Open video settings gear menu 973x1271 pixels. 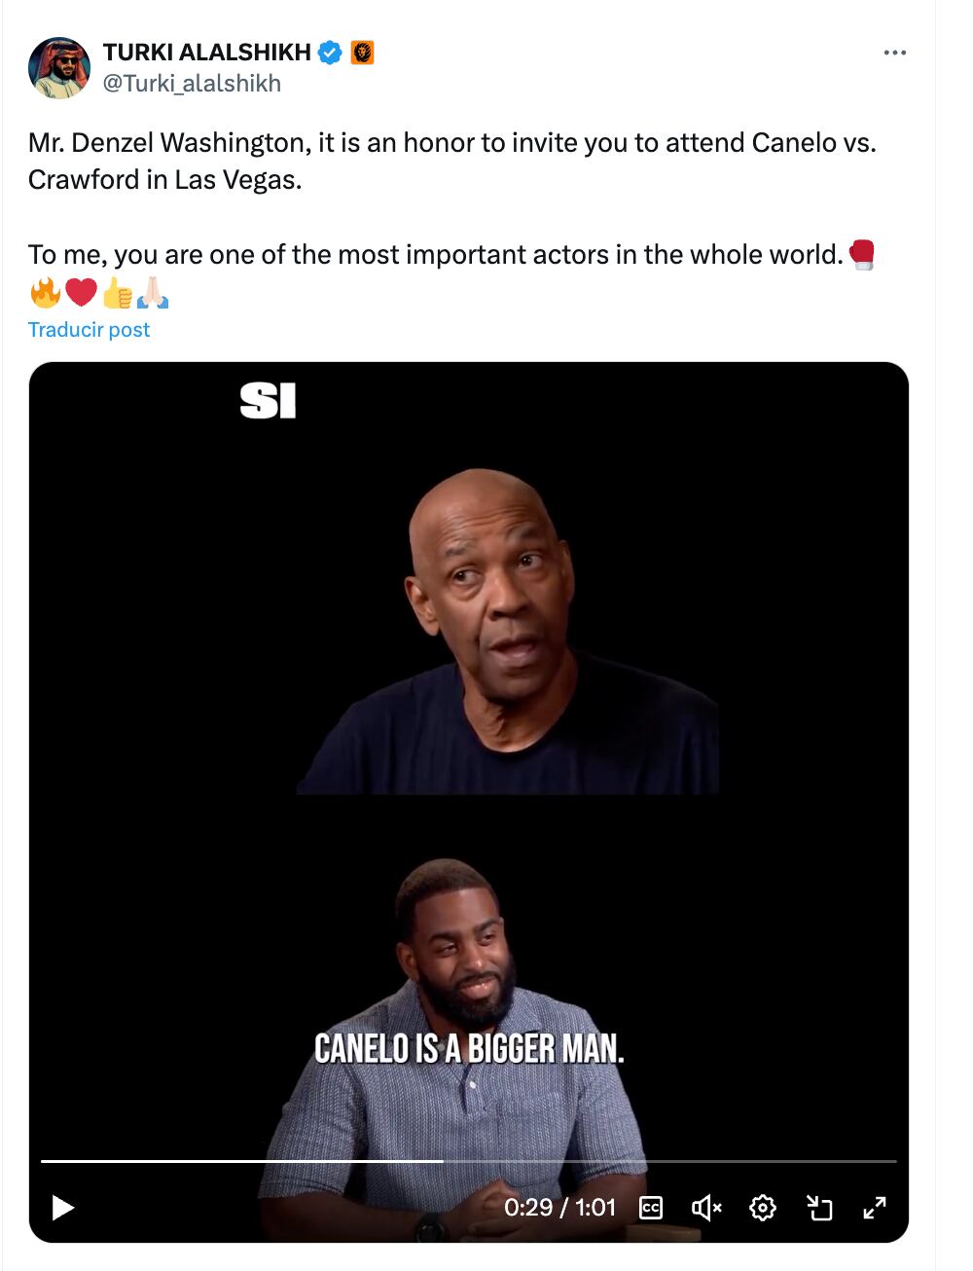(763, 1208)
